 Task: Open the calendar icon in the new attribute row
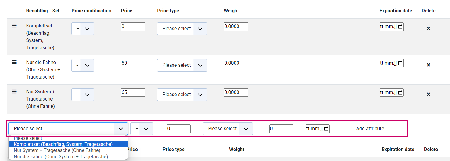pos(326,129)
